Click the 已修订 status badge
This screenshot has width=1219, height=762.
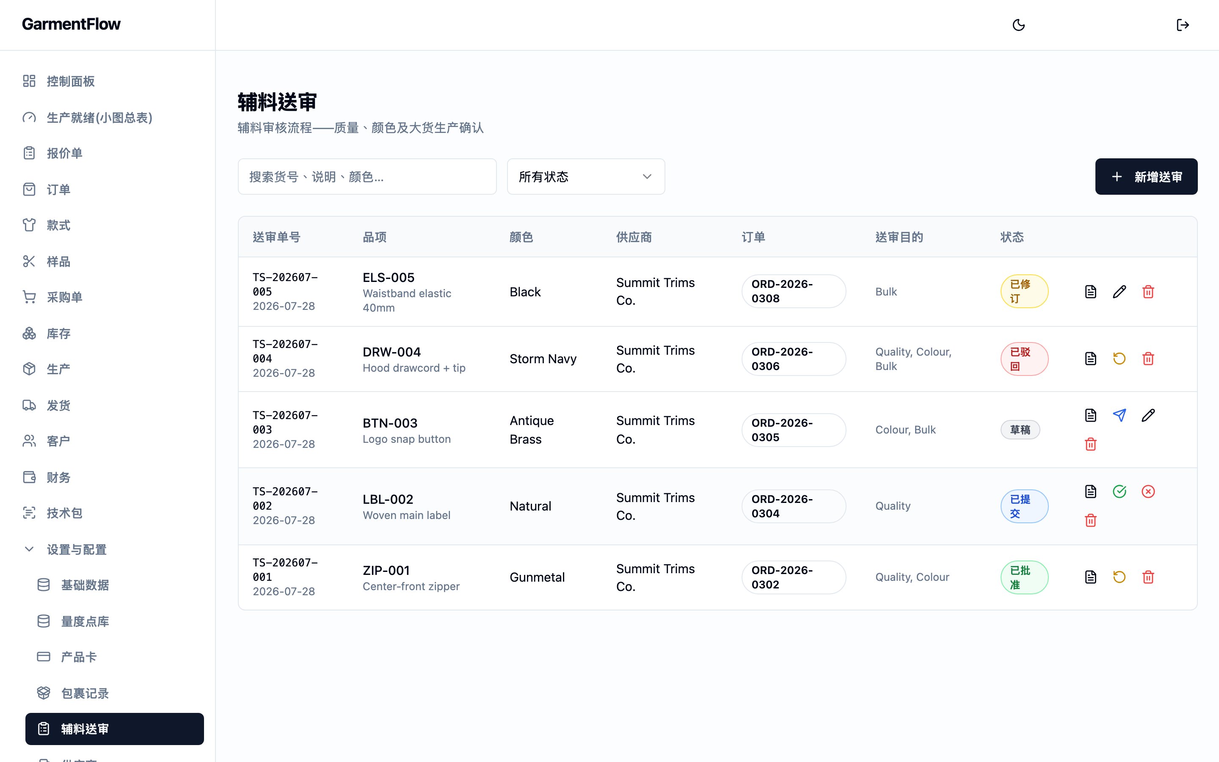pos(1024,291)
